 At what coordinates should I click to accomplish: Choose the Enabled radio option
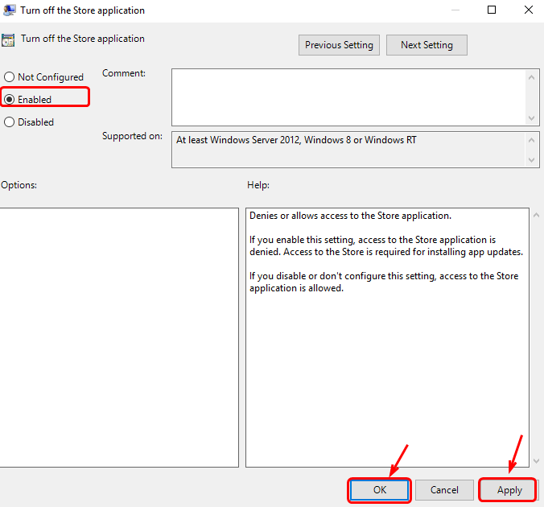point(10,100)
